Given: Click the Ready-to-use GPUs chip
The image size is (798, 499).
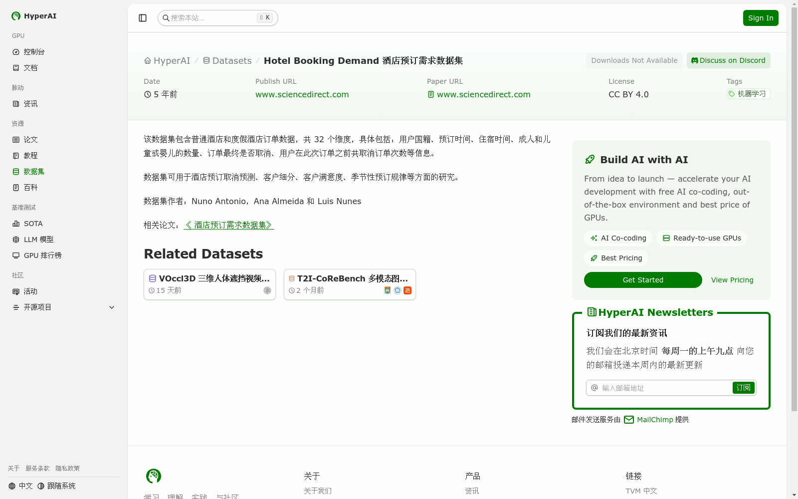Looking at the screenshot, I should click(702, 238).
